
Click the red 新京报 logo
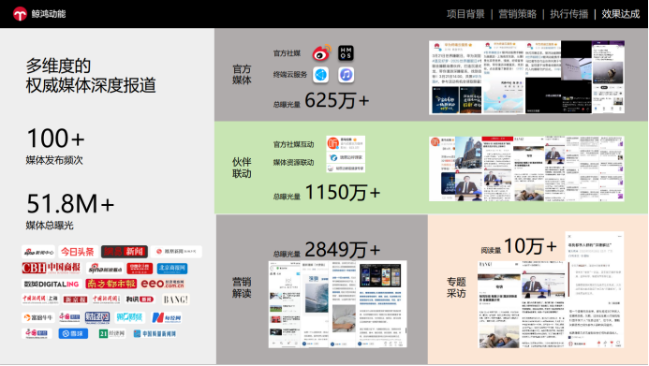(75, 300)
